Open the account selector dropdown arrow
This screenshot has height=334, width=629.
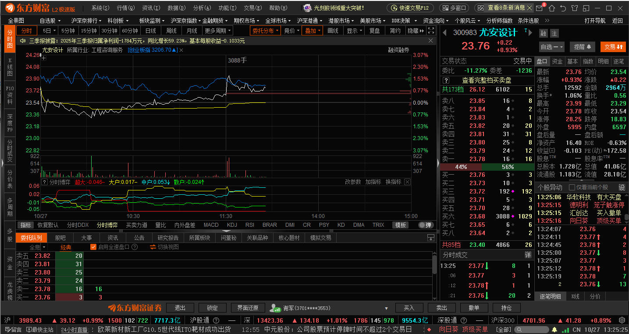386,308
